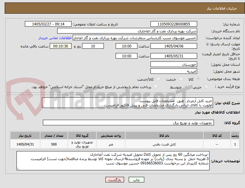This screenshot has width=245, height=188.
Task: Click the response deadline time 10:00 field
Action: tap(127, 46)
